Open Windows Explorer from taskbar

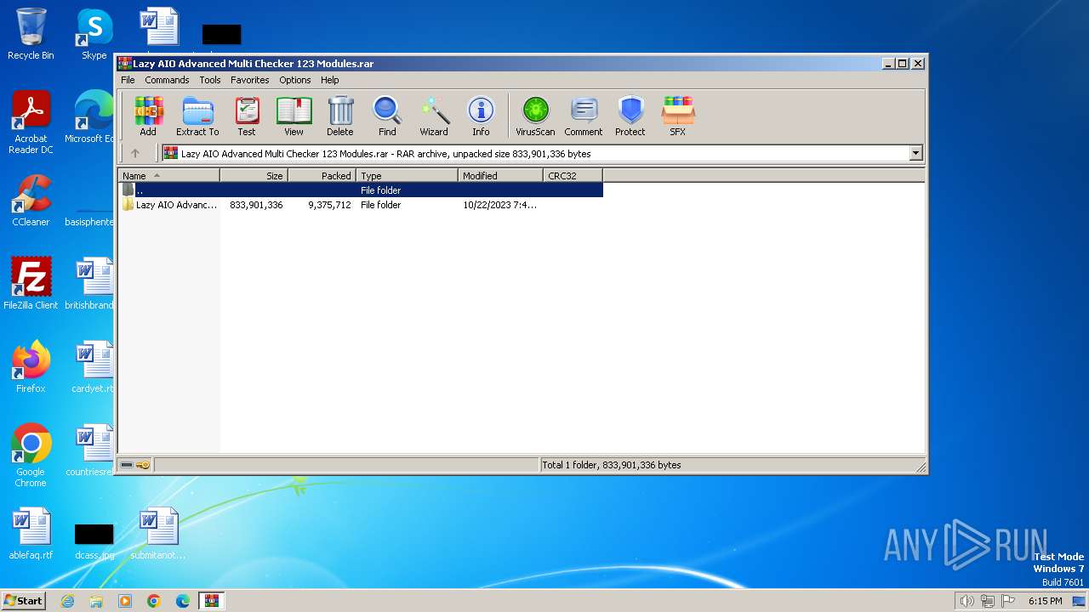(x=96, y=601)
